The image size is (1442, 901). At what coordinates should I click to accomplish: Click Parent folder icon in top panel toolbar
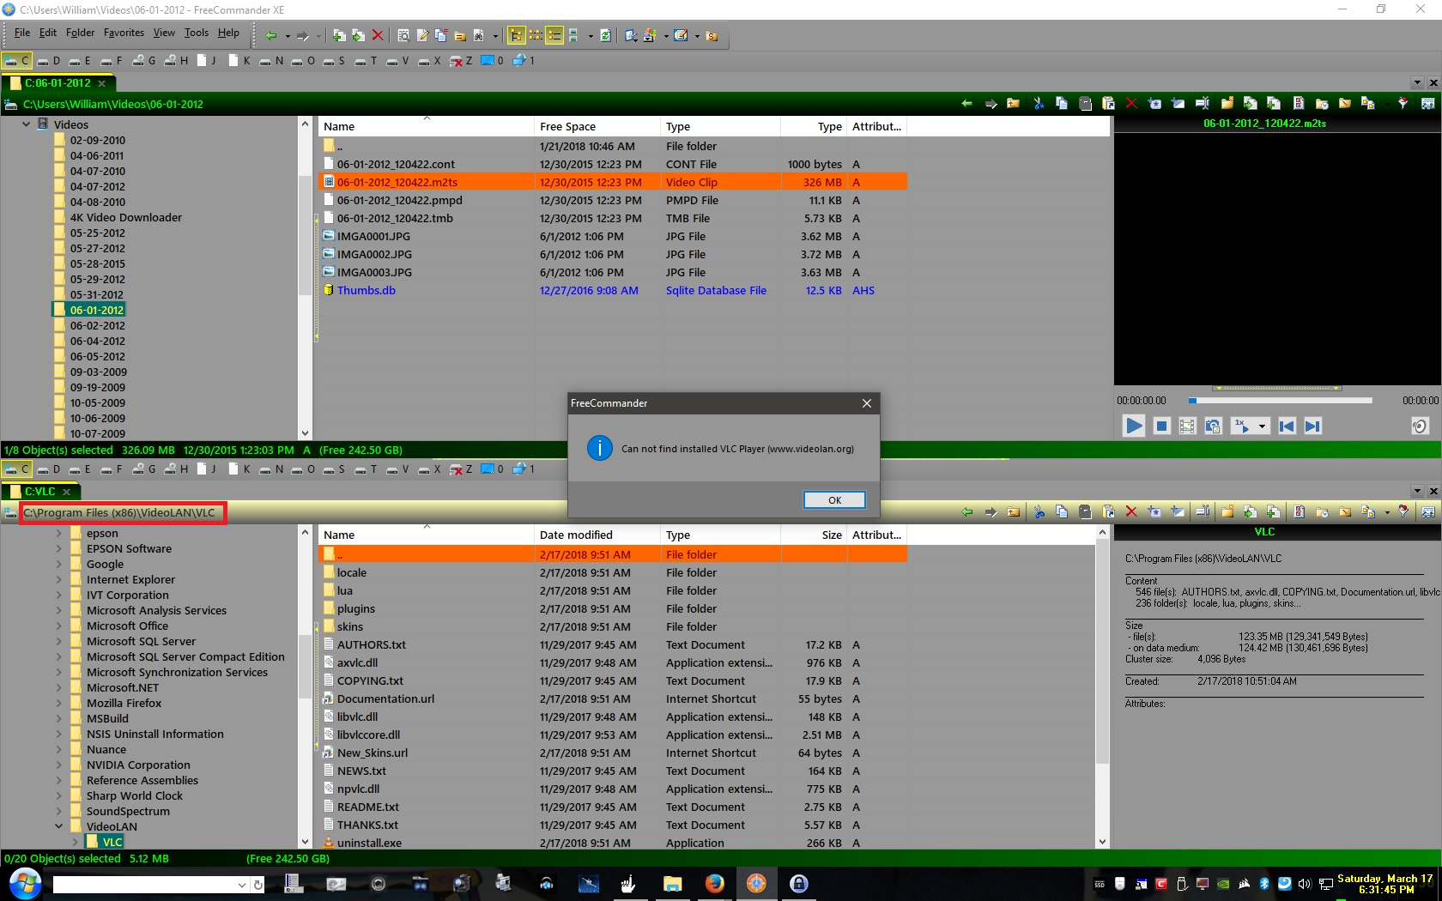[1014, 104]
